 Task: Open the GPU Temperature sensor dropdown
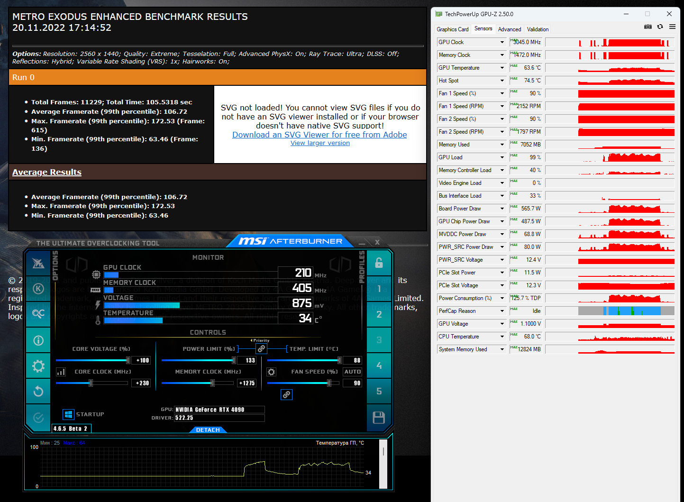pyautogui.click(x=502, y=68)
